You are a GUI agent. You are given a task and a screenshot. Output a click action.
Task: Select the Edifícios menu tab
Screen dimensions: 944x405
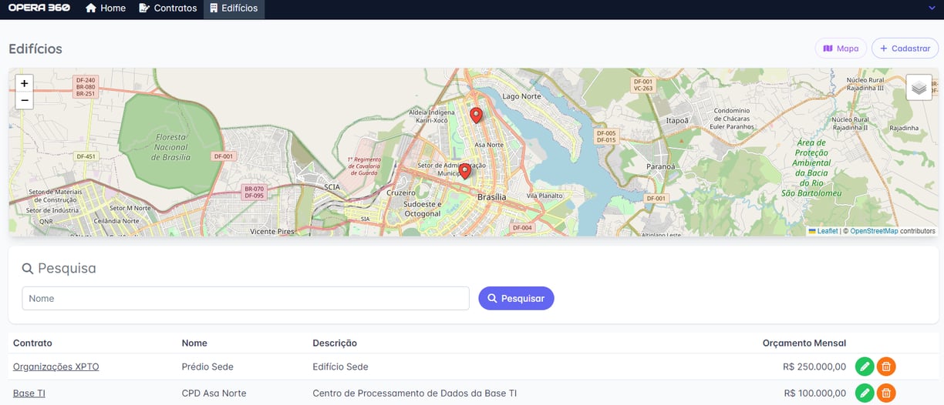pos(234,8)
